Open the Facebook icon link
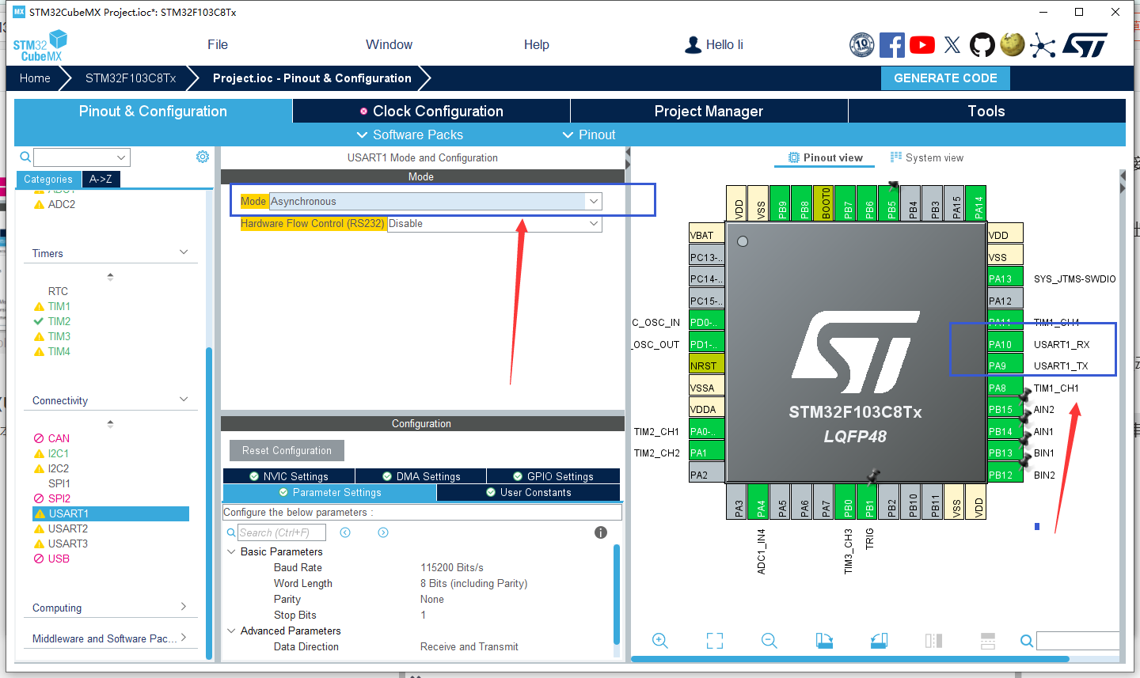 point(892,45)
